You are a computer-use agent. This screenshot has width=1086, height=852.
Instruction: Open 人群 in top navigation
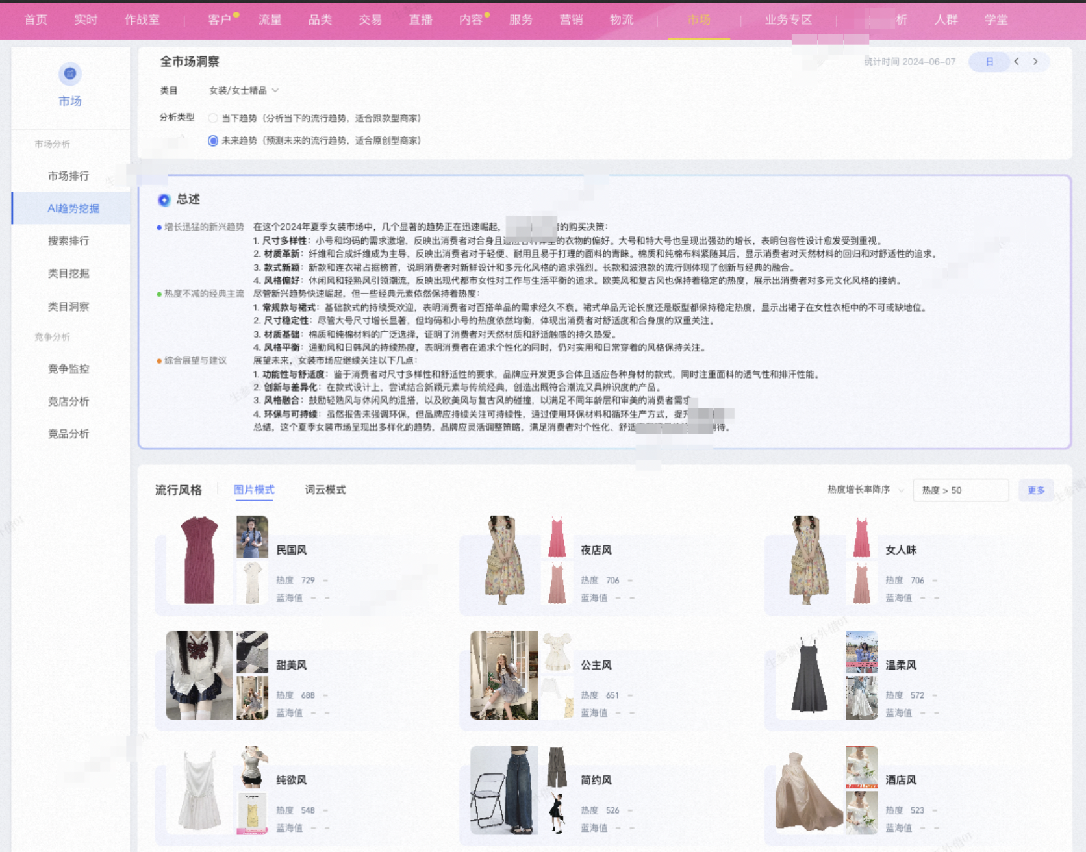pyautogui.click(x=946, y=19)
